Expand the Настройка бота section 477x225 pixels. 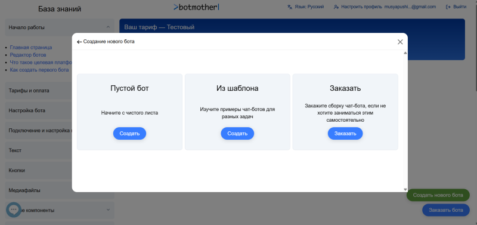(x=38, y=110)
